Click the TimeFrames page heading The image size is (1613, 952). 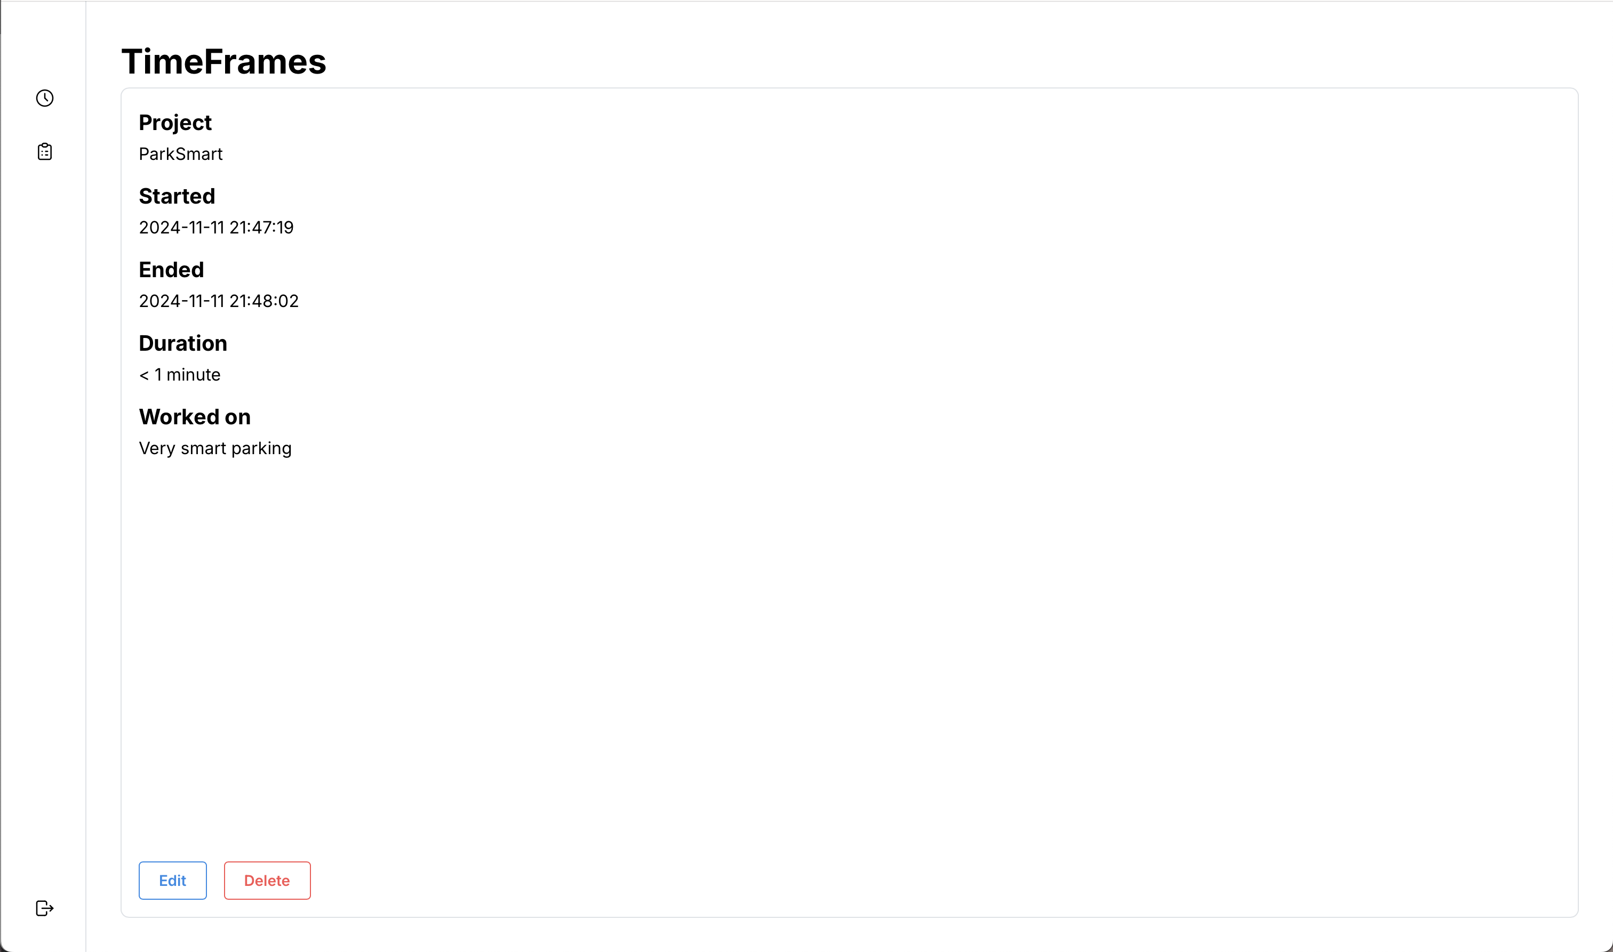tap(223, 62)
